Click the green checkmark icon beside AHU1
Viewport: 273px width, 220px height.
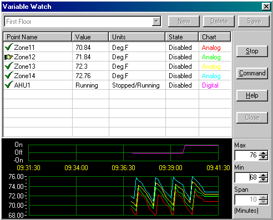[9, 85]
